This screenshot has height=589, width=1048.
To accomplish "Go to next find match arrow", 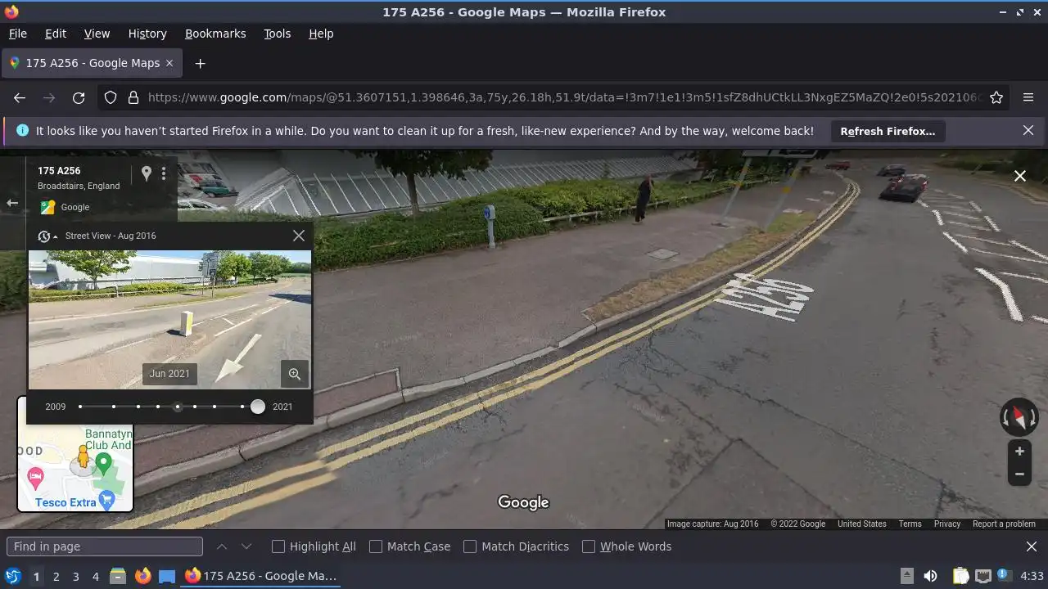I will (x=246, y=546).
